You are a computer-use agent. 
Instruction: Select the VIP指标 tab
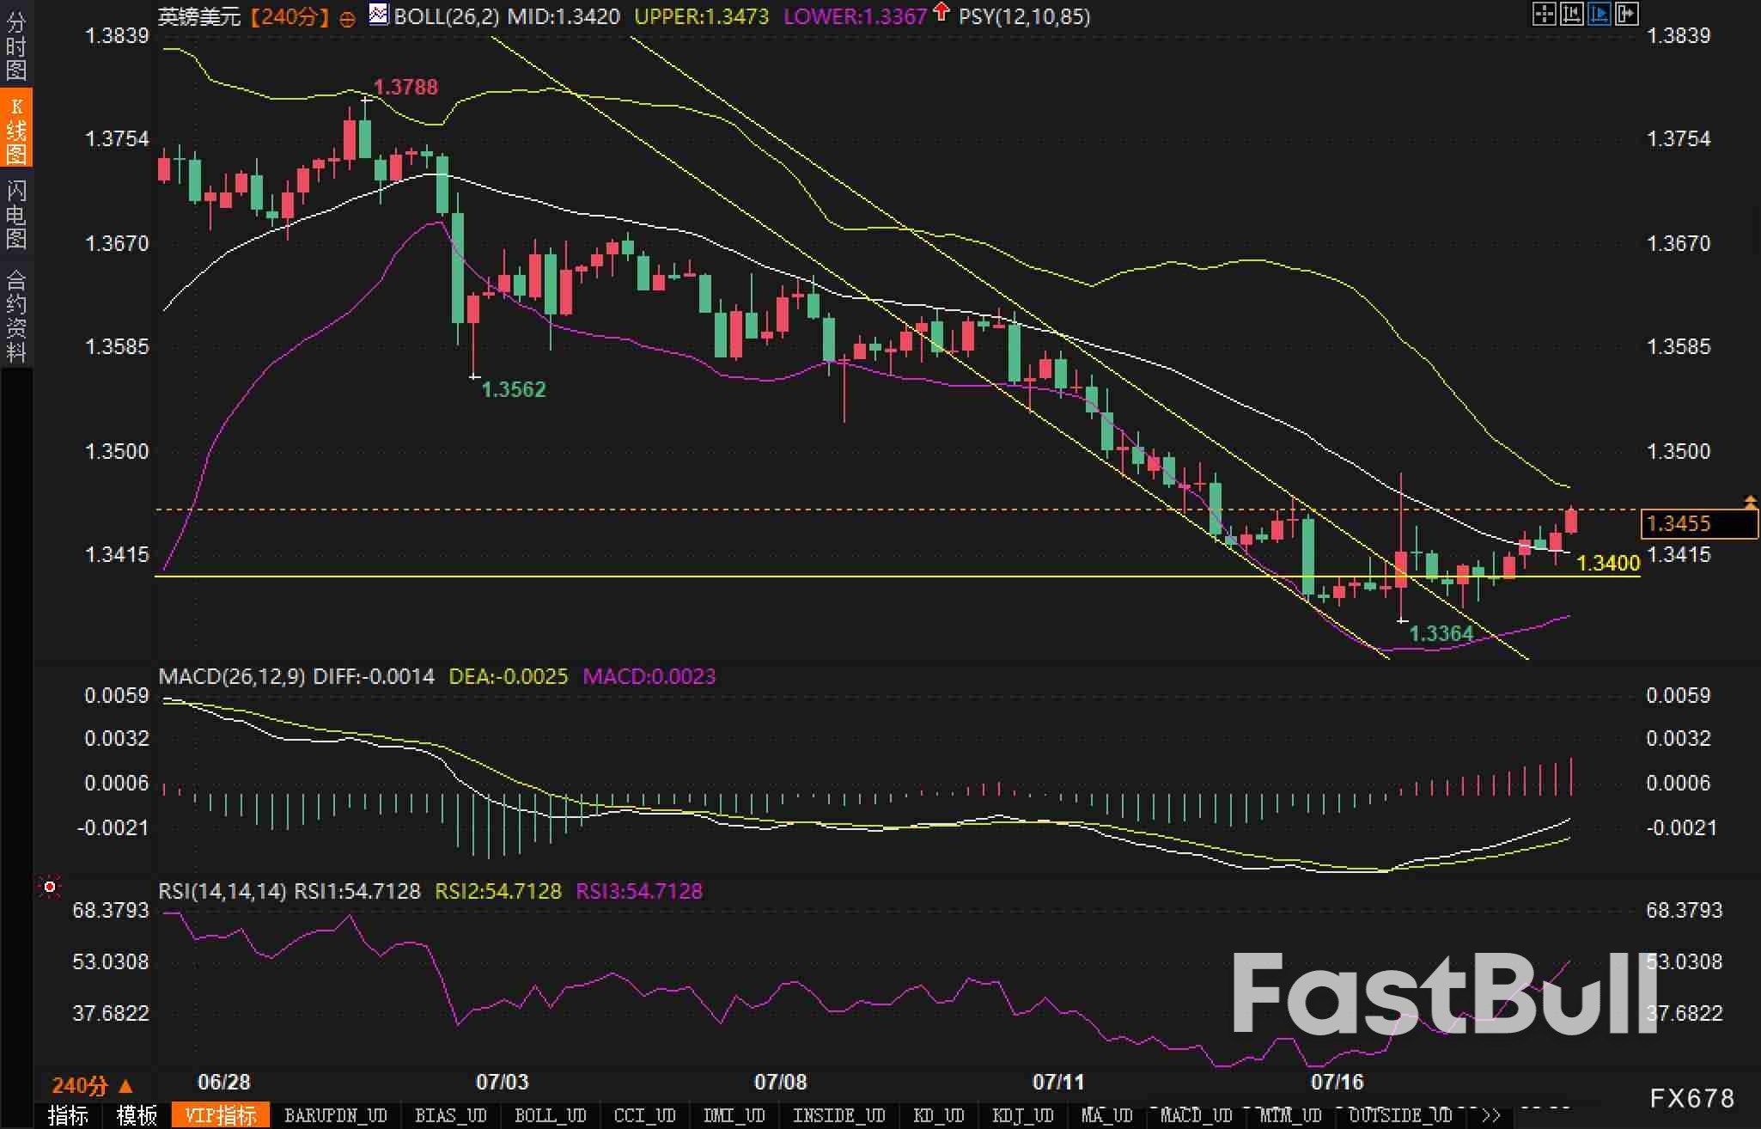(x=221, y=1115)
